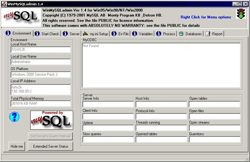Click the Threads running field
The image size is (250, 162).
(x=161, y=128)
